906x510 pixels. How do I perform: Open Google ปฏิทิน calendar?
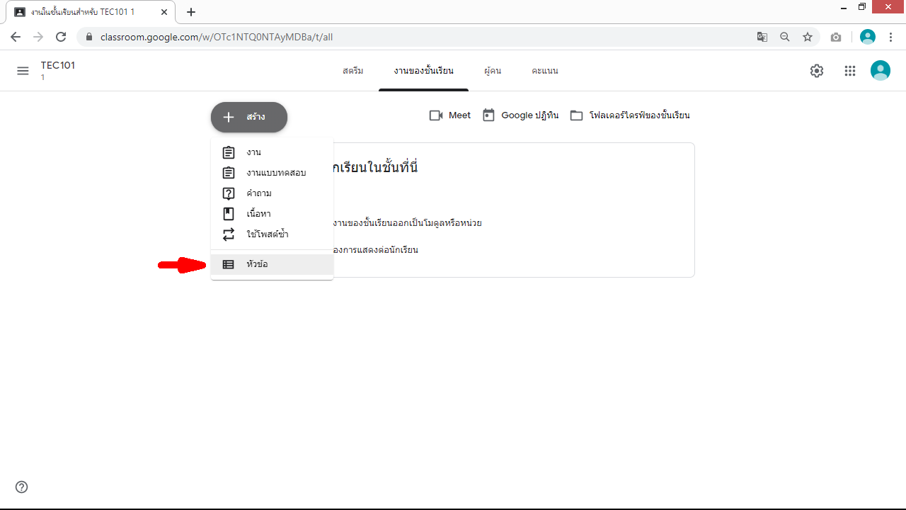coord(520,115)
